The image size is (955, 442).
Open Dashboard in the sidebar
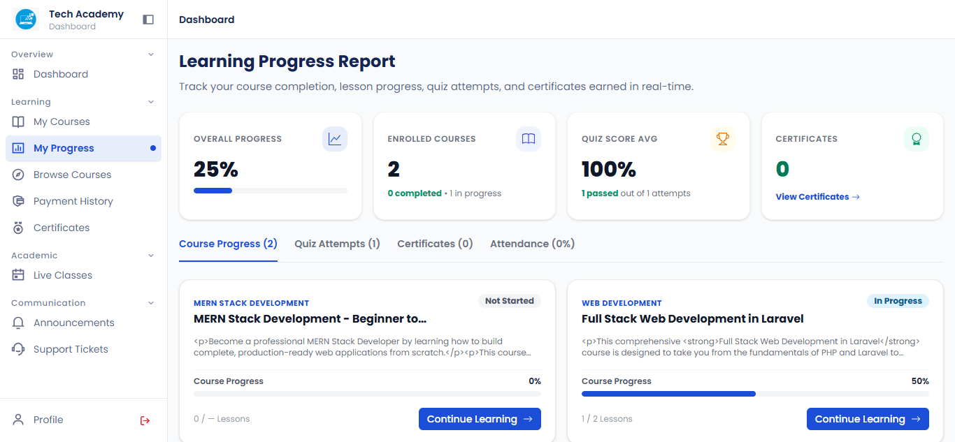[x=83, y=74]
